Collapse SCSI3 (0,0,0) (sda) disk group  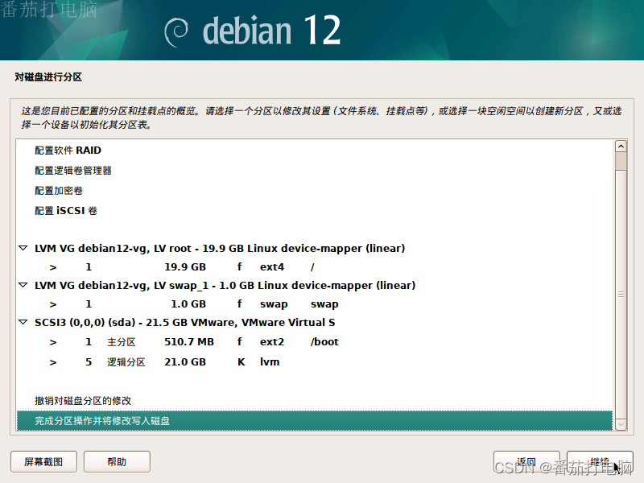click(23, 322)
